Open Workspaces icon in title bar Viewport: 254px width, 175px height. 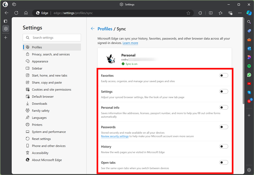(x=14, y=4)
